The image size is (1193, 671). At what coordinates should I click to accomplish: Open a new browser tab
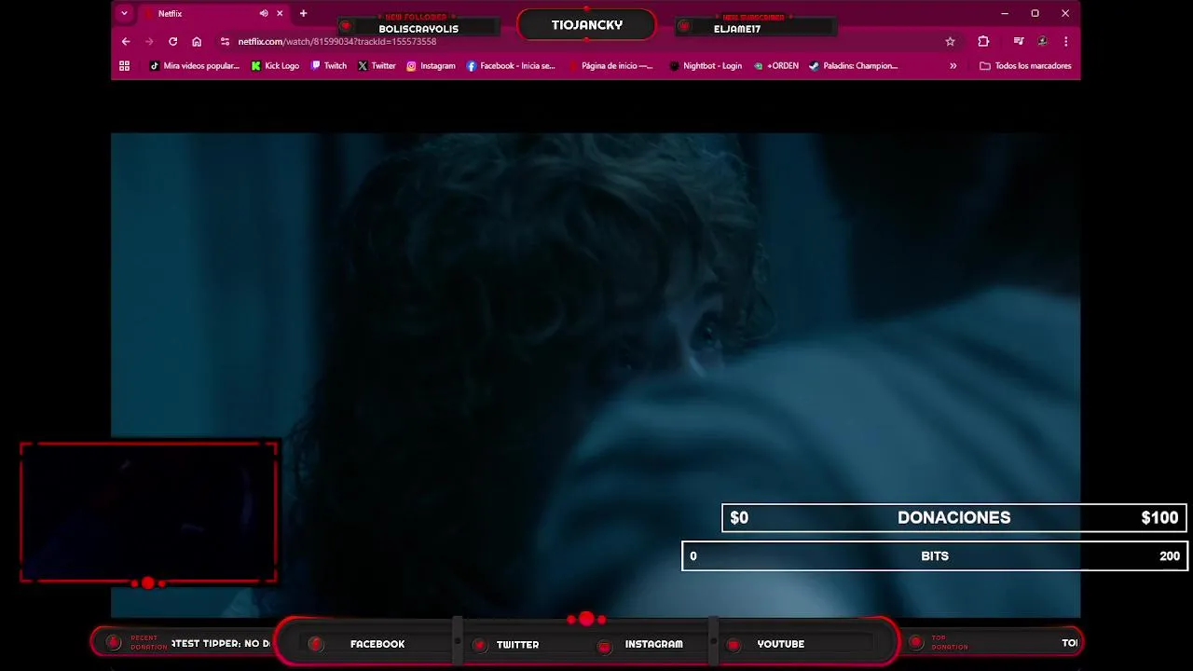coord(303,14)
